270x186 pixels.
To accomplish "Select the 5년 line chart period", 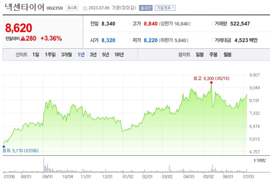I will 106,55.
